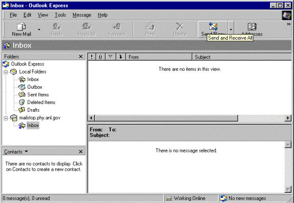
Task: Select the Deleted Items folder
Action: [x=41, y=103]
